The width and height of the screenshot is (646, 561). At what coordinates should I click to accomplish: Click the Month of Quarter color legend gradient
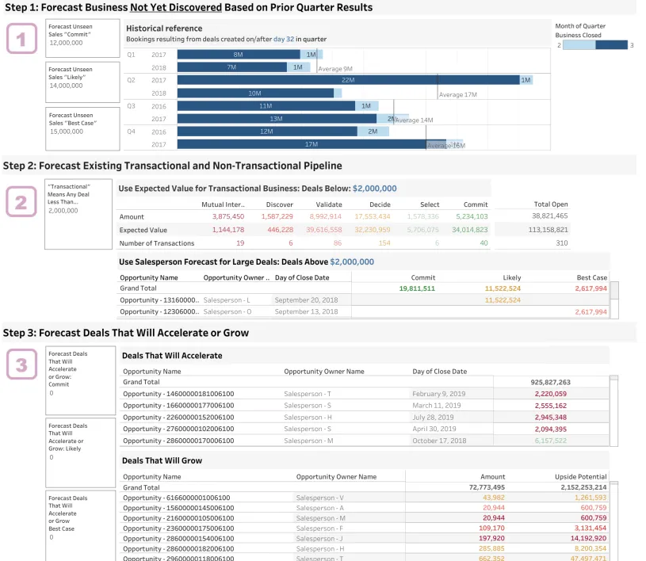pos(595,45)
